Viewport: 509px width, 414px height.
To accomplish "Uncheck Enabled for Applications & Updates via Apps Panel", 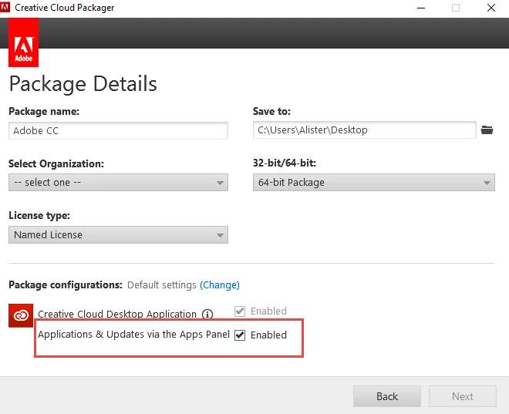I will [x=240, y=335].
